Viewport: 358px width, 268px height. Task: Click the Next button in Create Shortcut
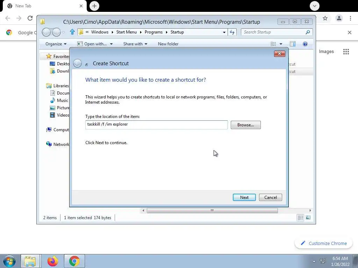point(244,198)
